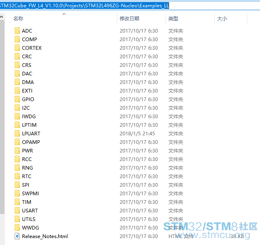This screenshot has height=245, width=260.
Task: Click the PWR folder icon
Action: tap(17, 150)
